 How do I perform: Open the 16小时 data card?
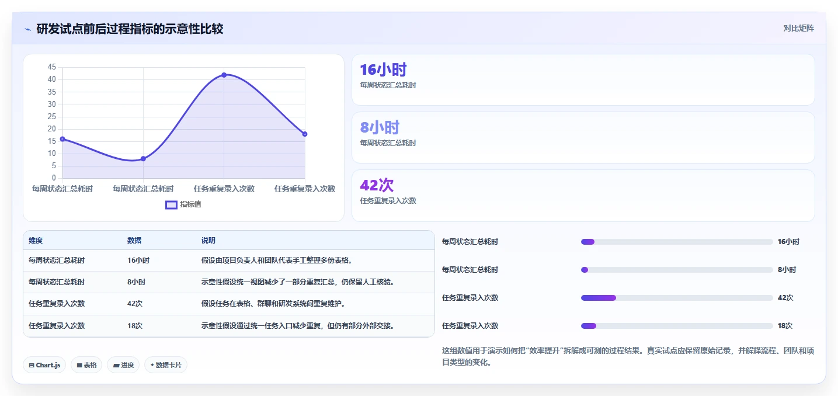583,79
